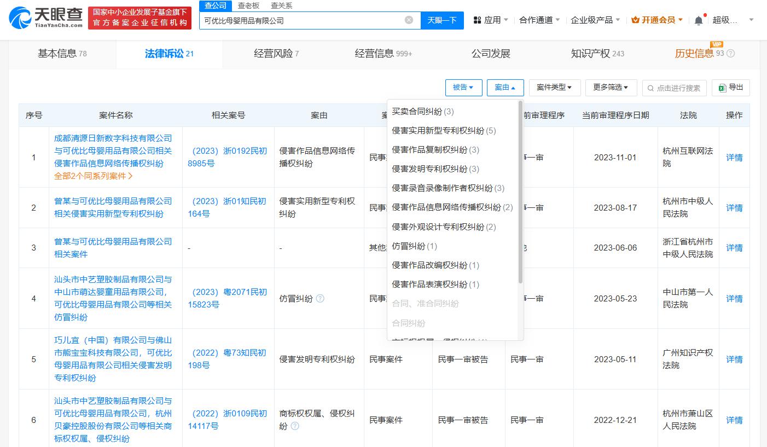Collapse the 案由 filter dropdown
Screen dimensions: 767x447
(505, 88)
